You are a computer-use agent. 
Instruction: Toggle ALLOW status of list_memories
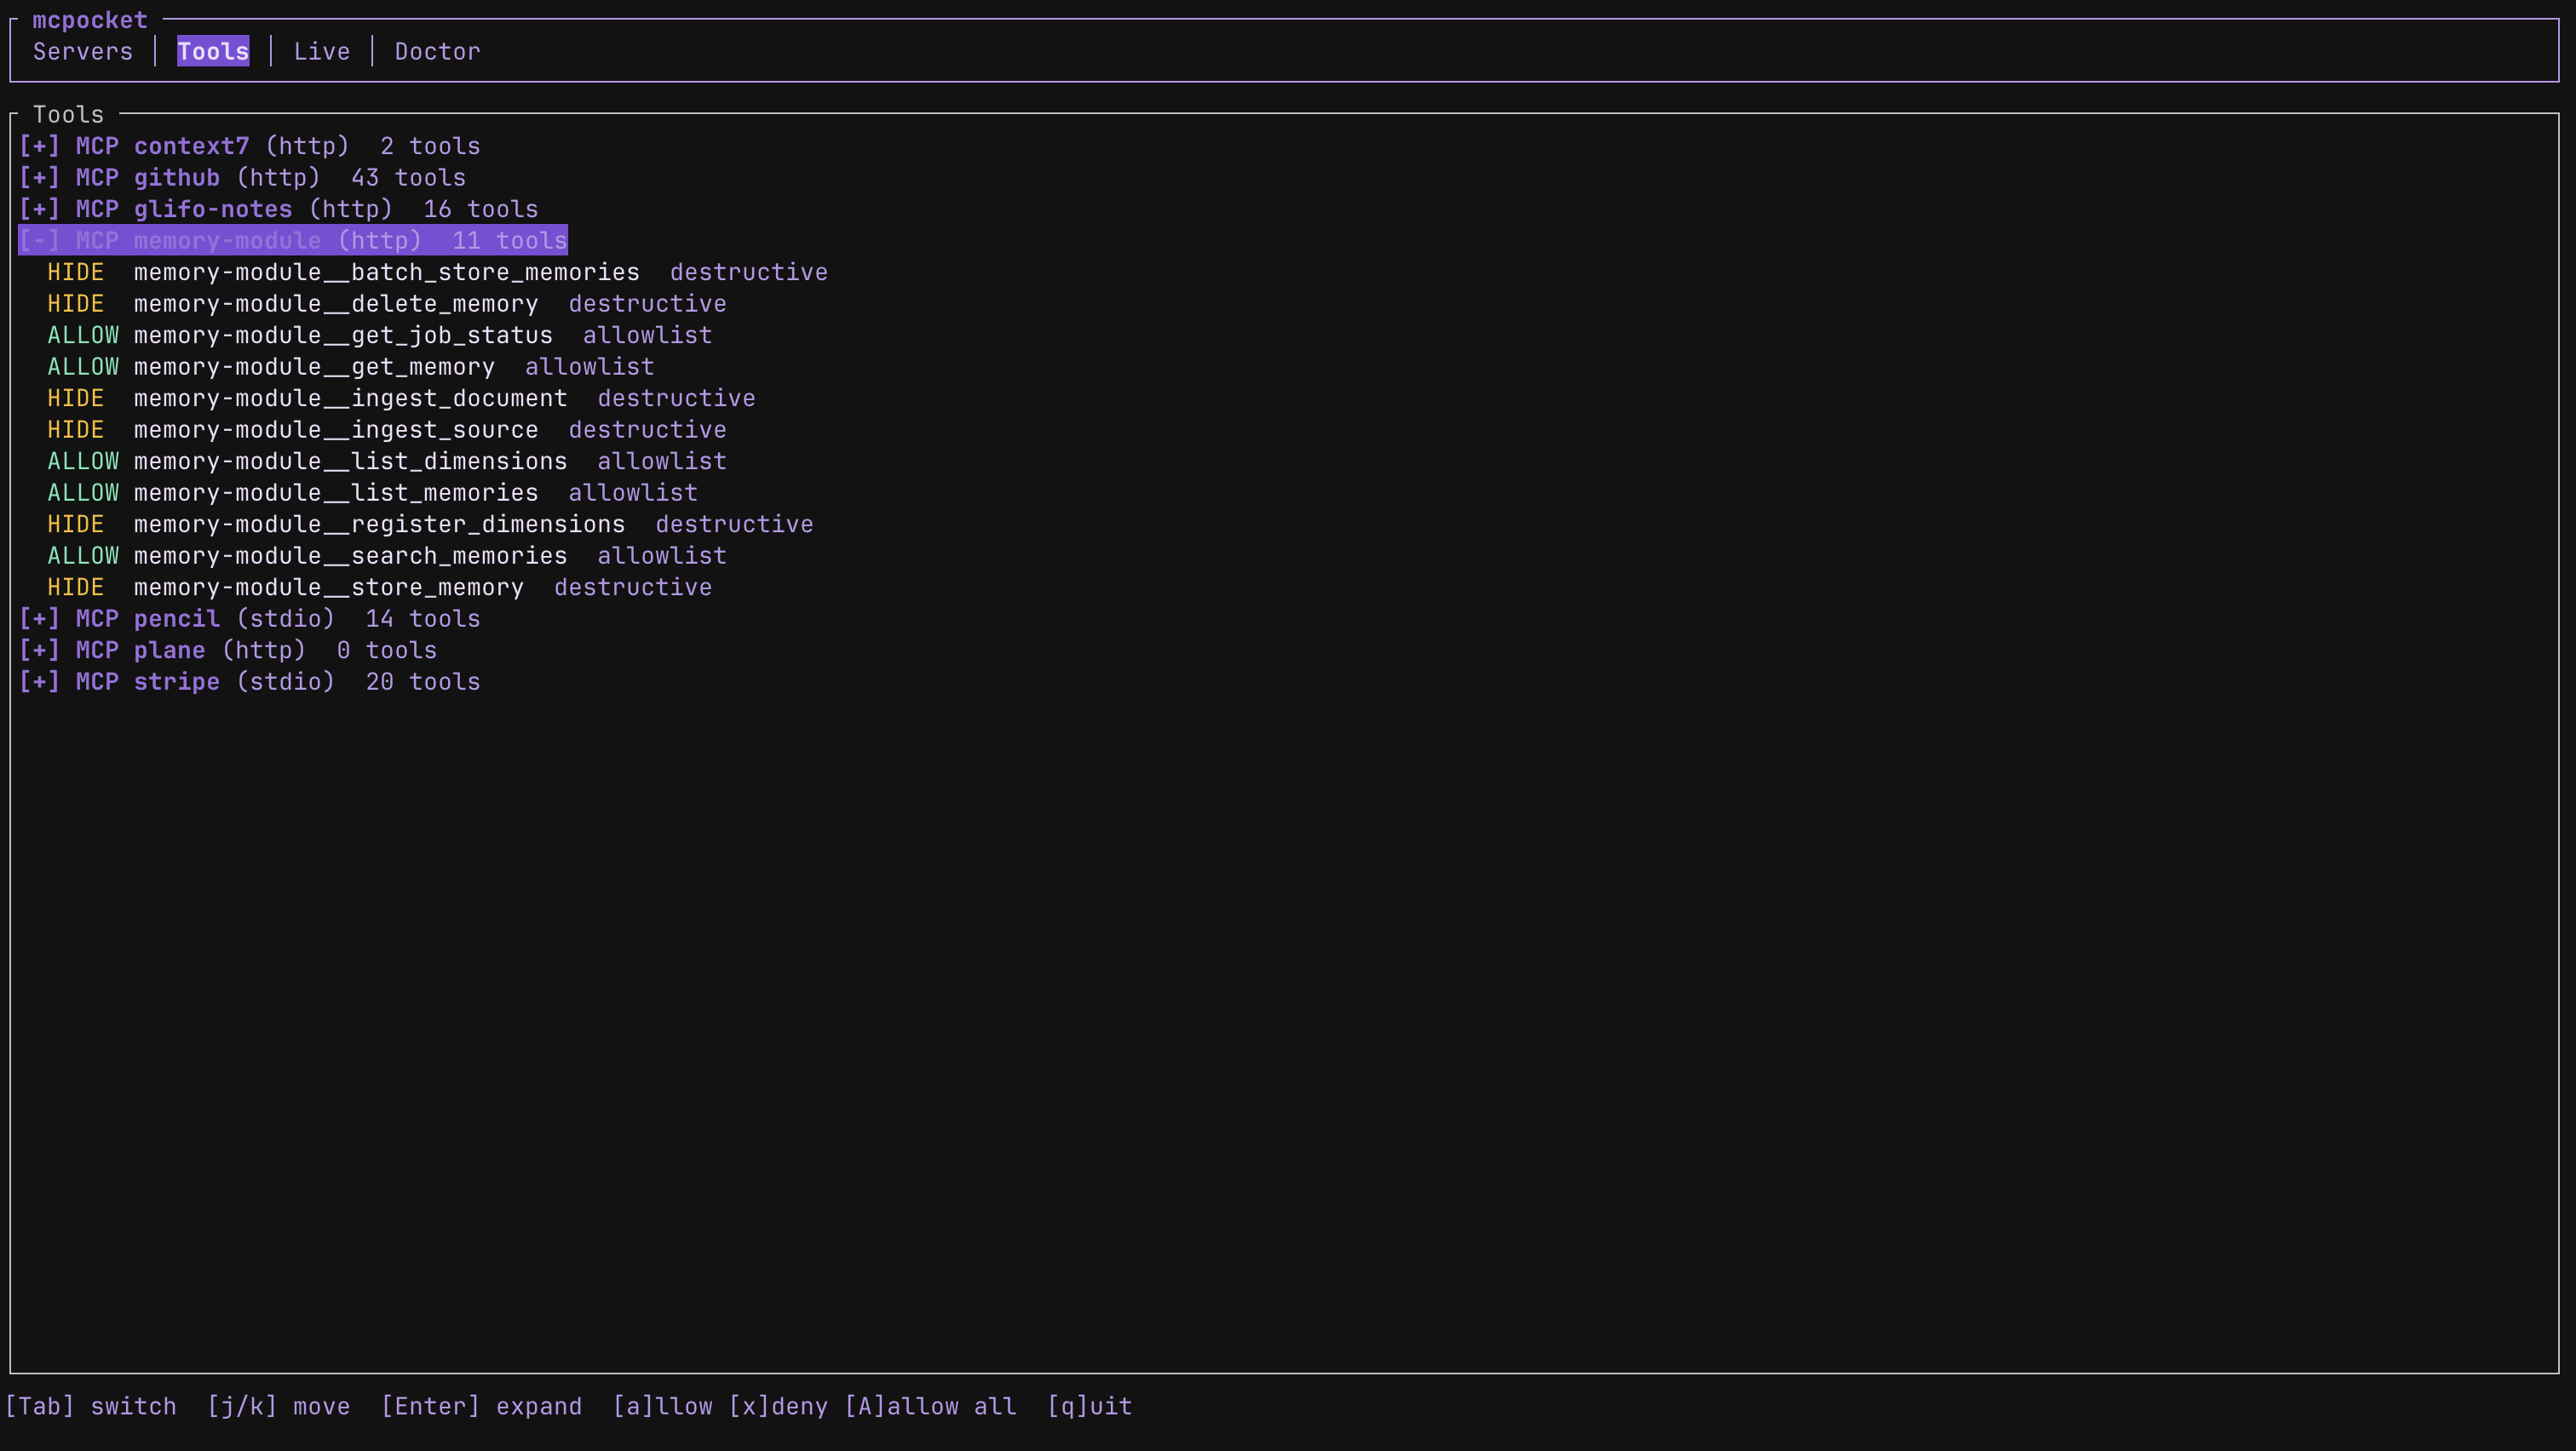(x=83, y=493)
